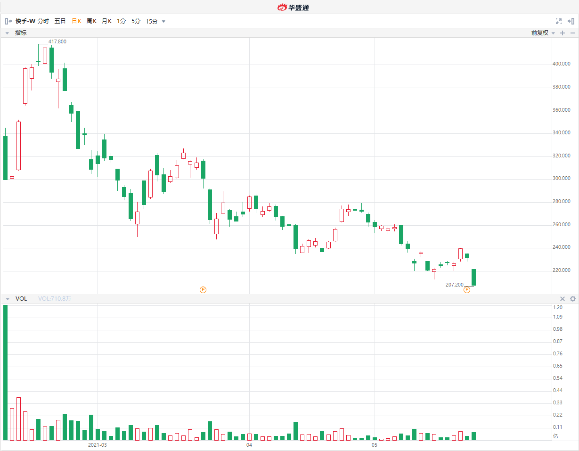Screen dimensions: 579x451
Task: Expand the VOL indicator dropdown arrow
Action: point(7,299)
